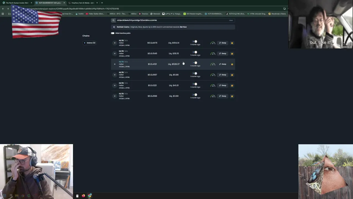Liquidity value Liq. $3.60
Screen dimensions: 353x199
174,96
